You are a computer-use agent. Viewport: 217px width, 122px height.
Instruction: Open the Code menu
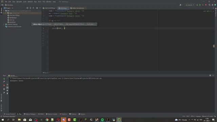(x=25, y=2)
